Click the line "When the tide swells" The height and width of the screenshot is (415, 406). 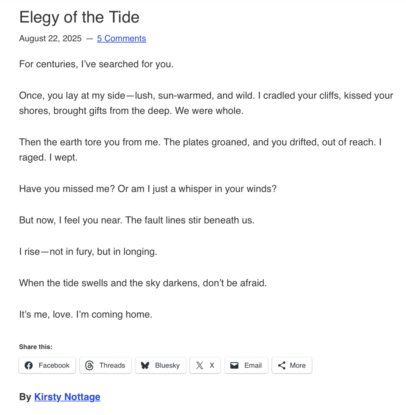click(x=143, y=283)
